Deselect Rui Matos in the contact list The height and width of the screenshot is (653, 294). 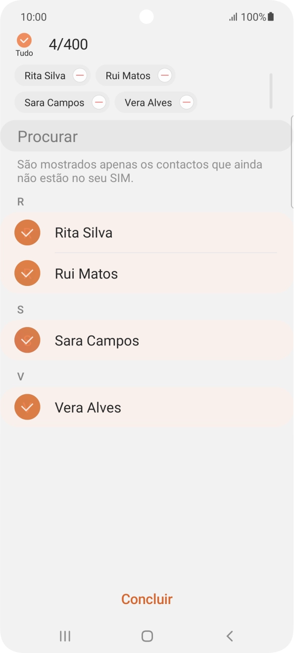click(x=27, y=273)
